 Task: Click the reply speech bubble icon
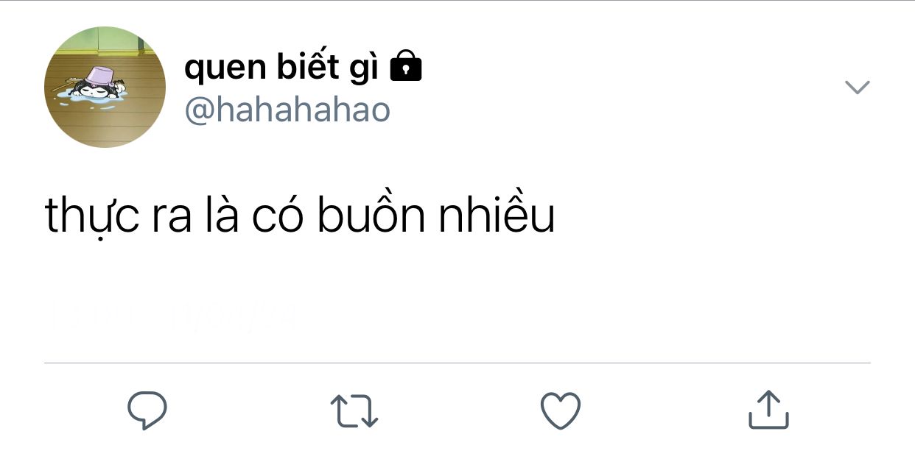click(x=147, y=410)
